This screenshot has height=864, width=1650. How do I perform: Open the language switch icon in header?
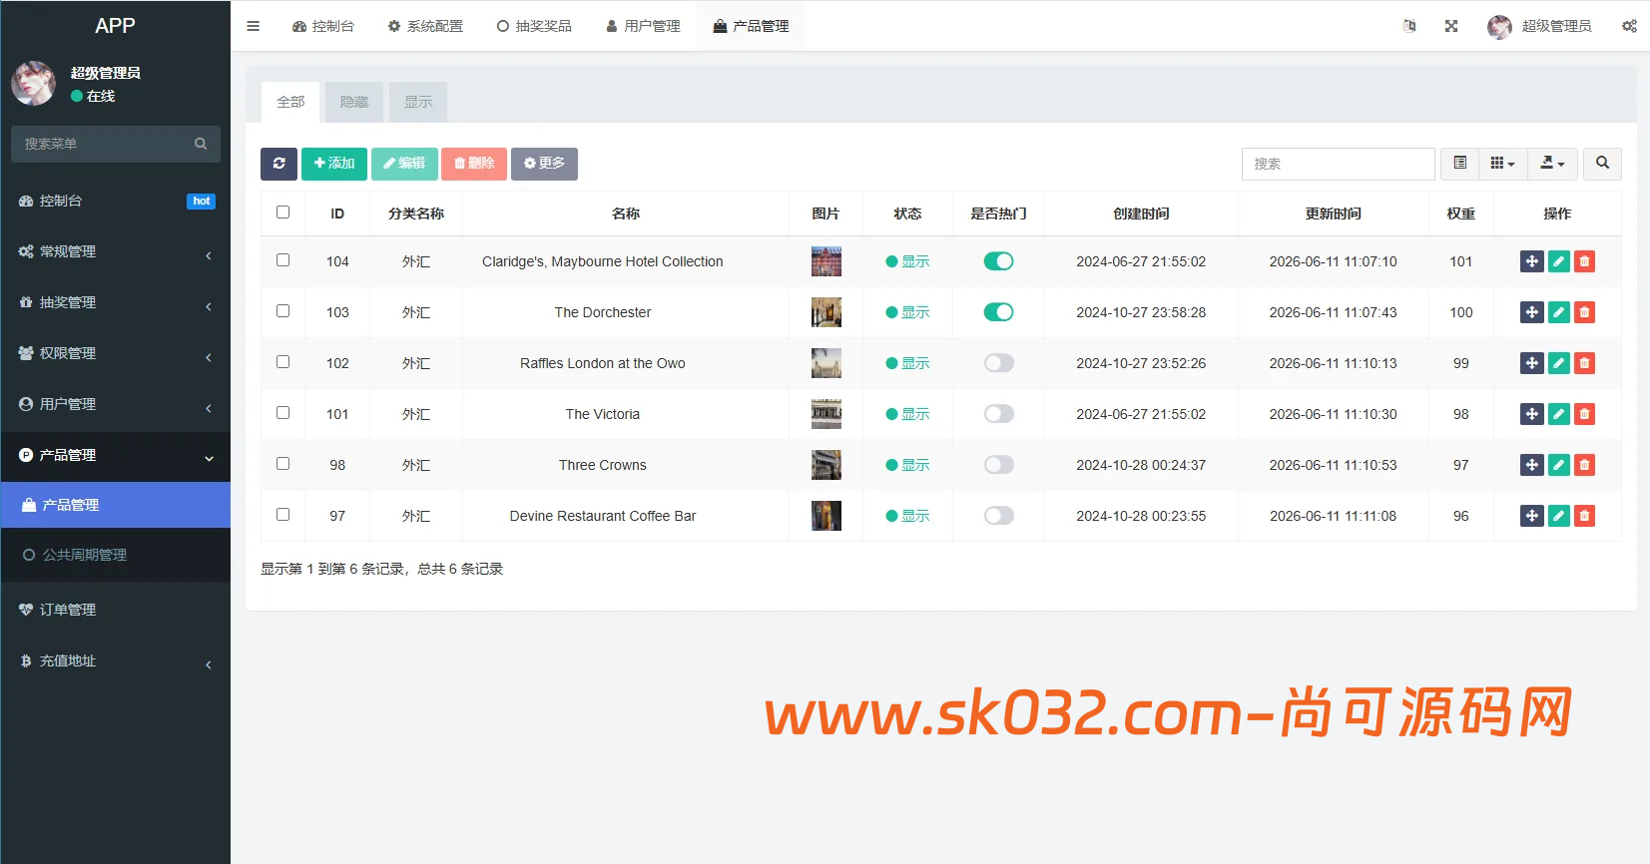(1409, 26)
